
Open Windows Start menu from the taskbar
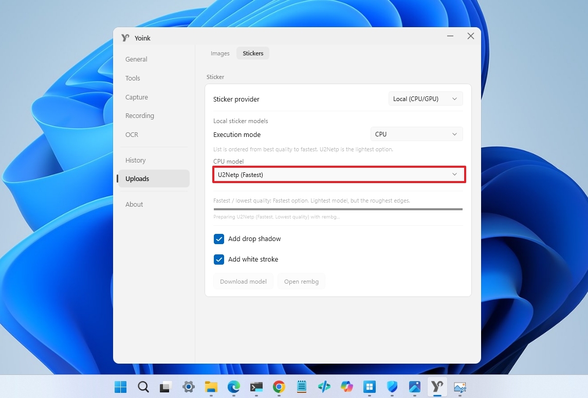120,387
